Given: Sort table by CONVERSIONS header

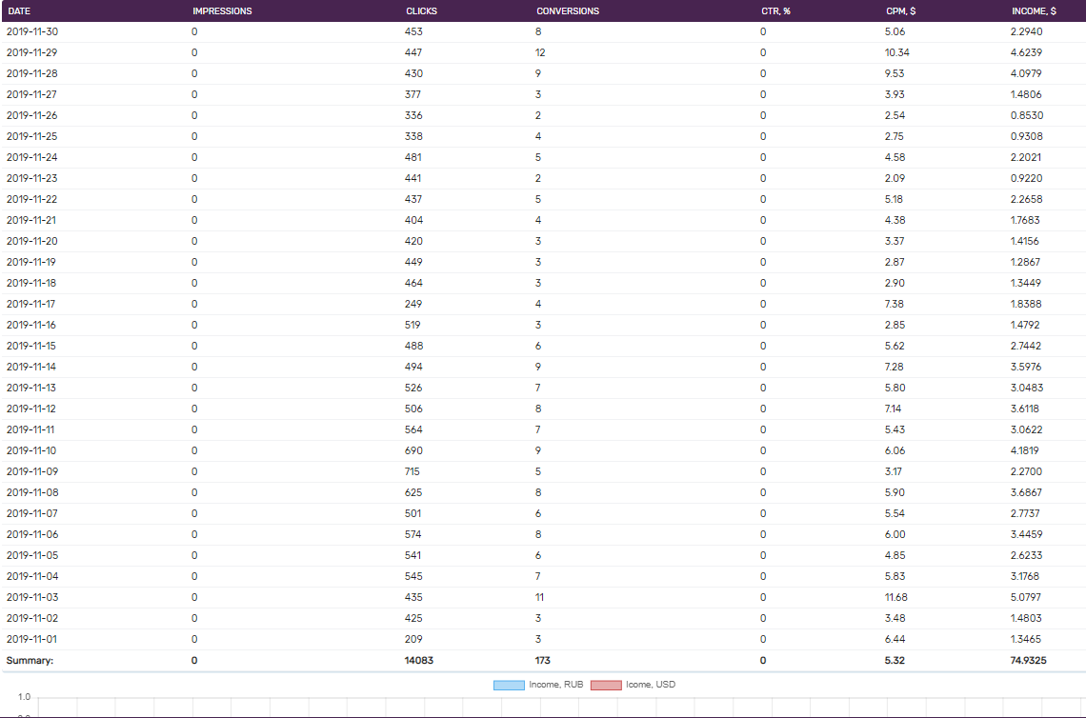Looking at the screenshot, I should [568, 11].
